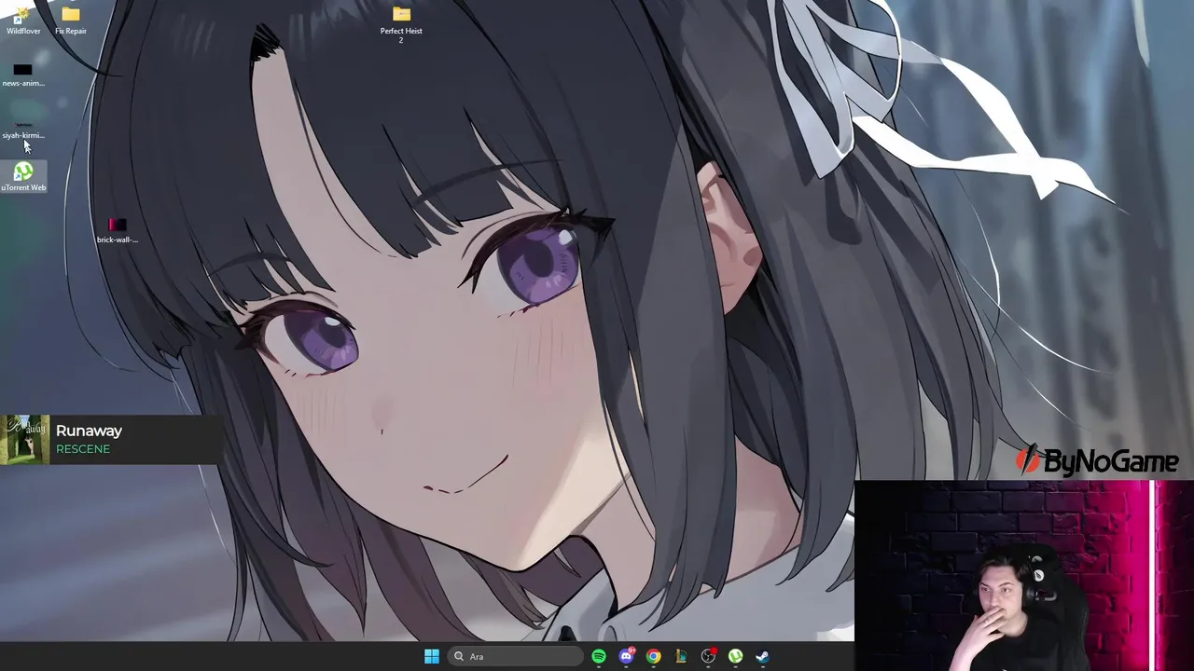This screenshot has width=1194, height=671.
Task: Open the Perfect Heist 2 folder
Action: pos(401,24)
